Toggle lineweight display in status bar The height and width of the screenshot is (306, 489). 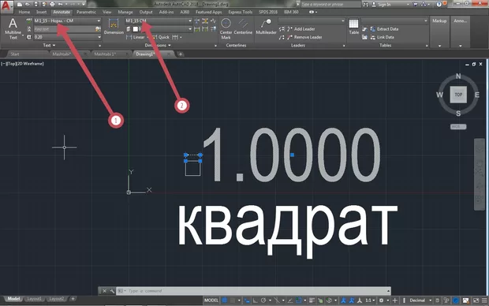312,300
